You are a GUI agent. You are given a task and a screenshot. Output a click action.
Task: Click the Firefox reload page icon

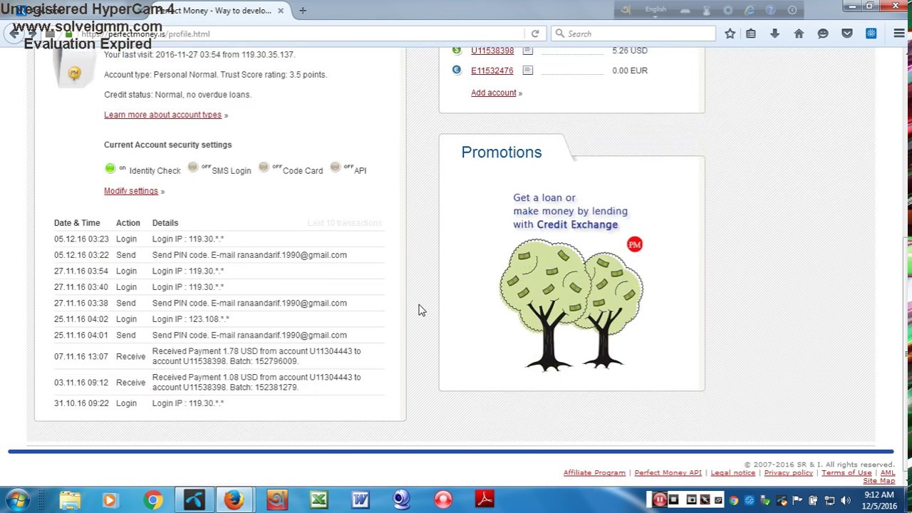tap(534, 33)
